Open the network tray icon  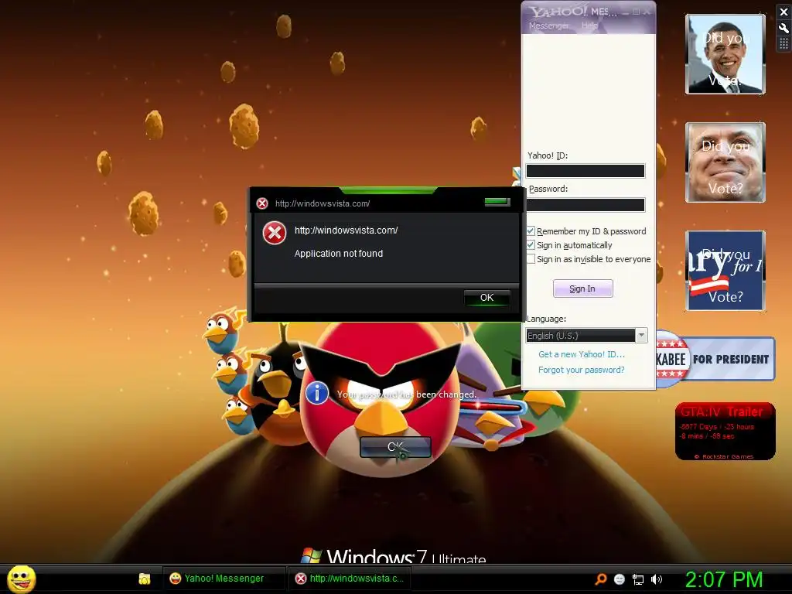(x=638, y=579)
